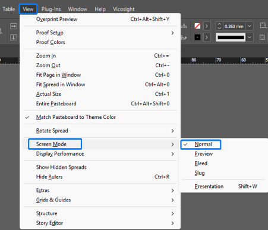The height and width of the screenshot is (230, 268).
Task: Choose Show Hidden Spreads
Action: click(x=100, y=168)
